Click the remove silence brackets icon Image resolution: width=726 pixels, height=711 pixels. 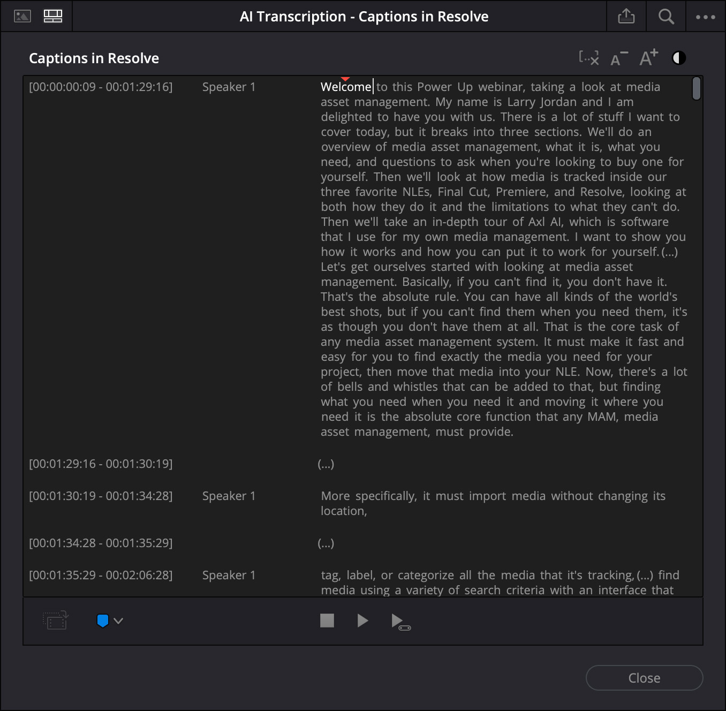tap(588, 58)
